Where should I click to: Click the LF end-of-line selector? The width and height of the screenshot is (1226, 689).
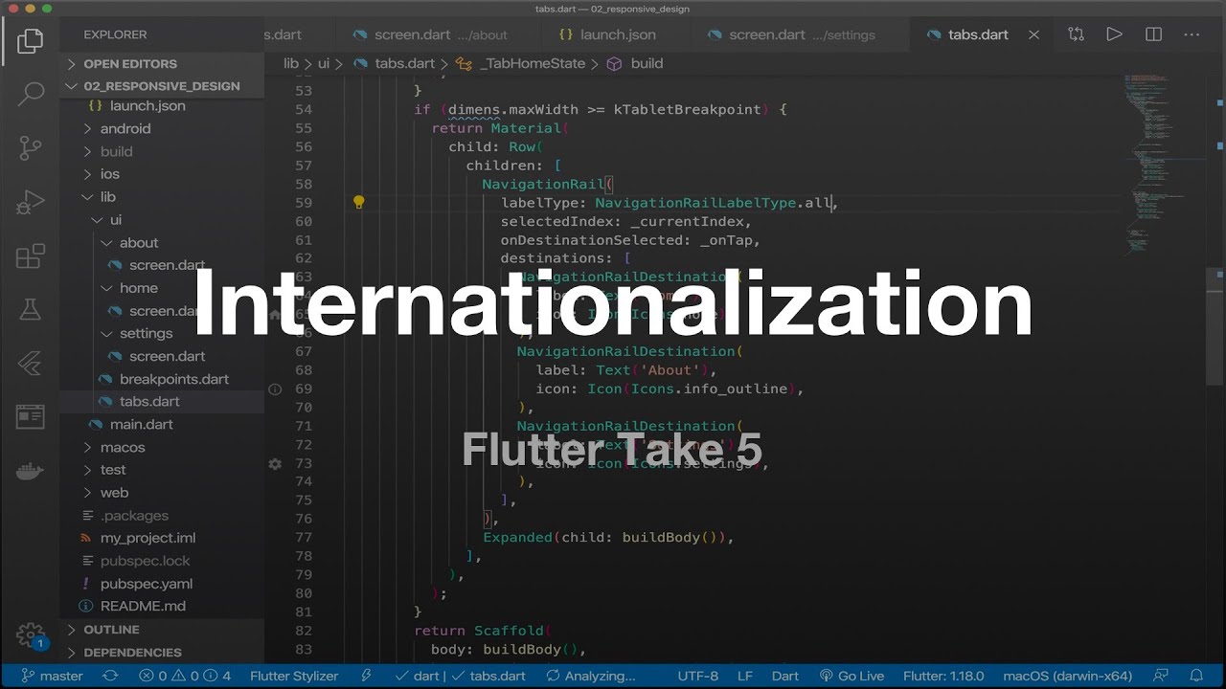coord(745,676)
